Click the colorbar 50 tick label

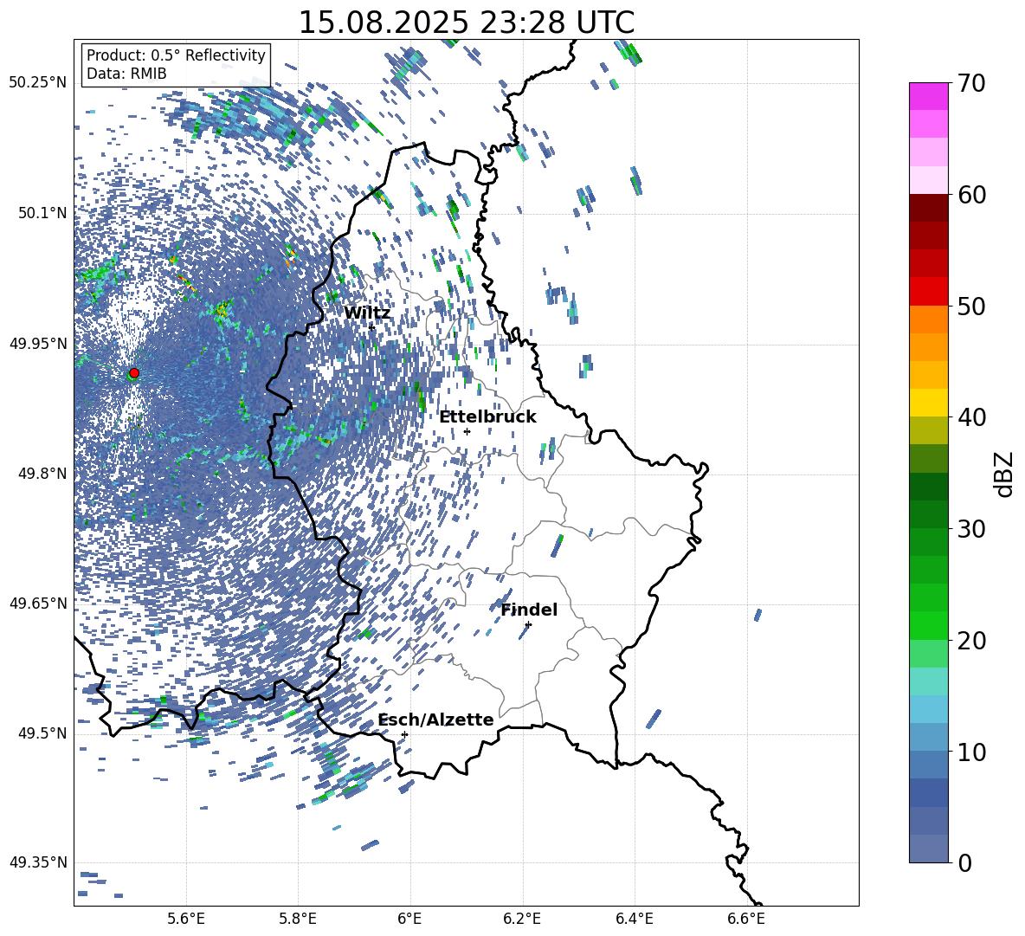click(x=971, y=306)
